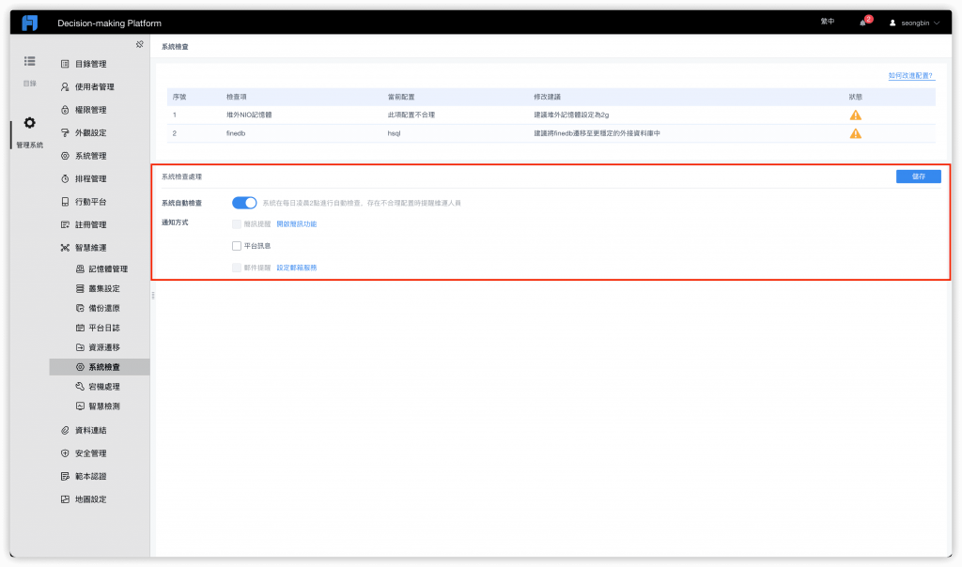
Task: Click the 地圖設定 map icon
Action: point(65,499)
